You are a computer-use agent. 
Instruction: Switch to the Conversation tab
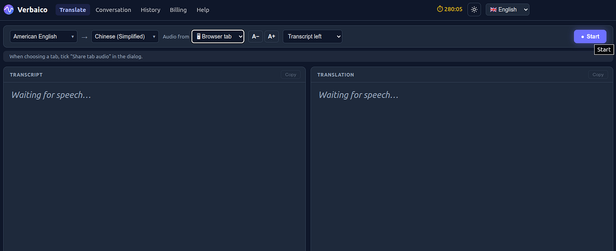tap(113, 10)
